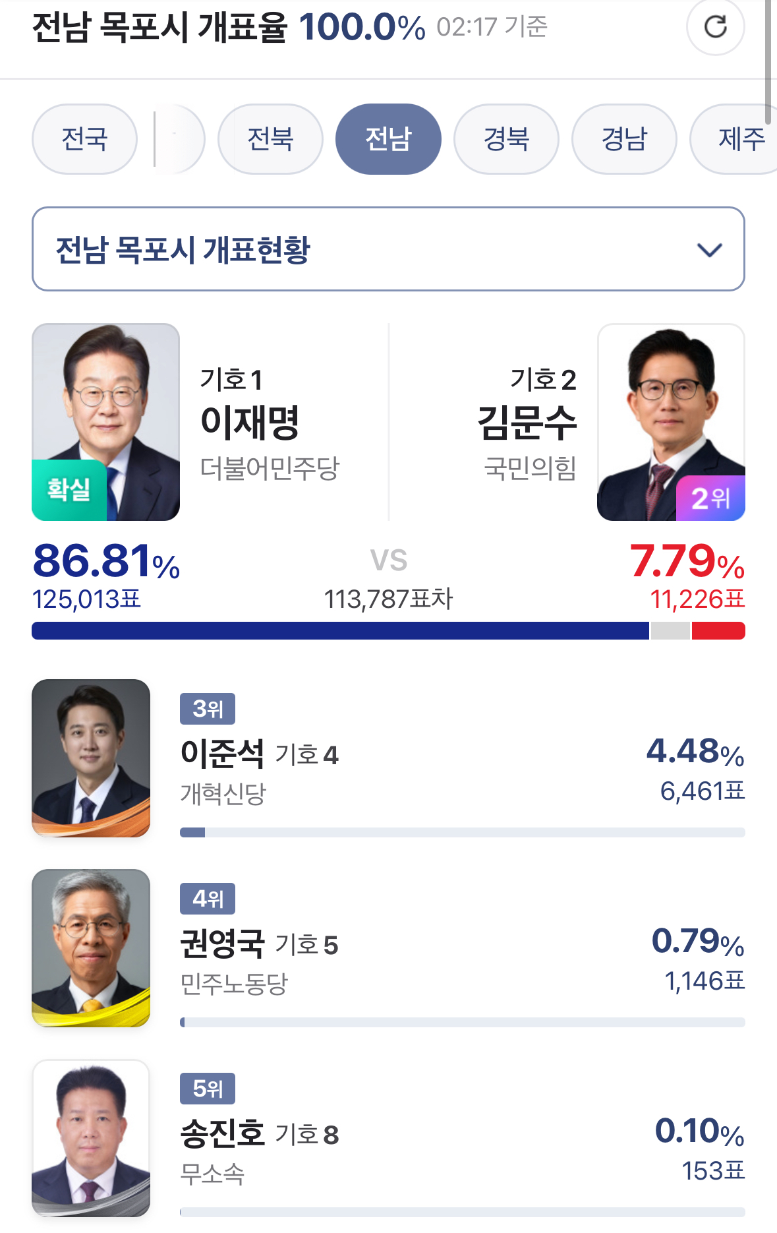This screenshot has height=1233, width=777.
Task: Open 권영국 candidate portrait
Action: tap(91, 948)
